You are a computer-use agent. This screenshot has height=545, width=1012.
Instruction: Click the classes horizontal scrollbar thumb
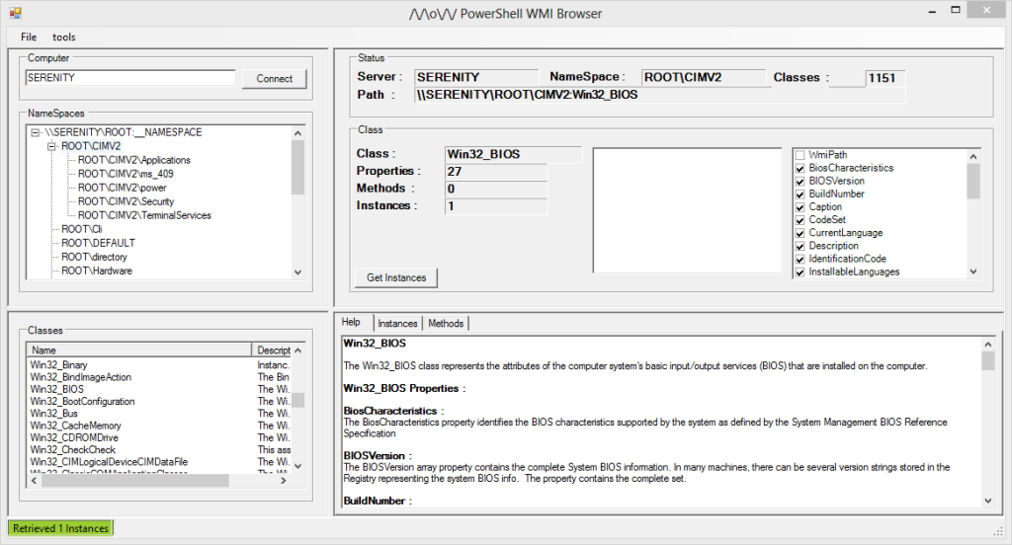134,481
